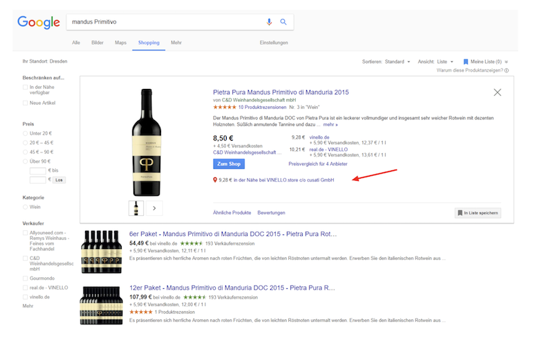The image size is (553, 340).
Task: Click 'Warum diese Produktanzeigen?' link
Action: coord(470,70)
